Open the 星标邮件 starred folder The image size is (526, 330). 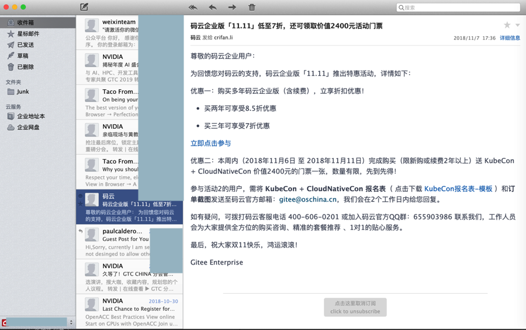click(37, 33)
